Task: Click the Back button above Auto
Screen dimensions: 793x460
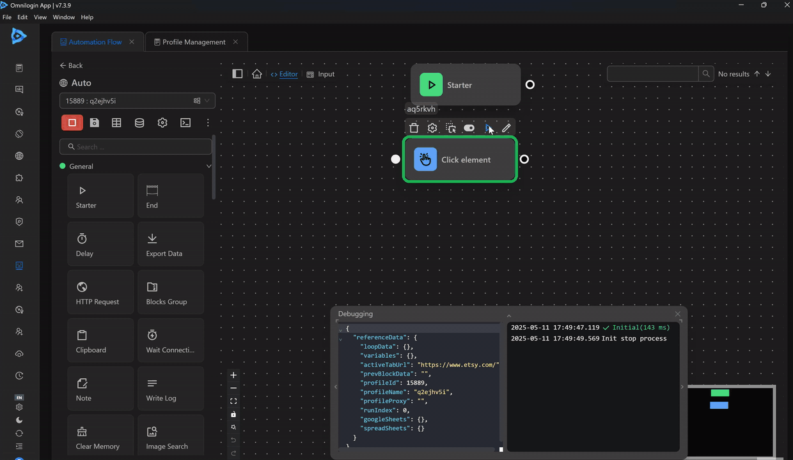Action: [71, 65]
